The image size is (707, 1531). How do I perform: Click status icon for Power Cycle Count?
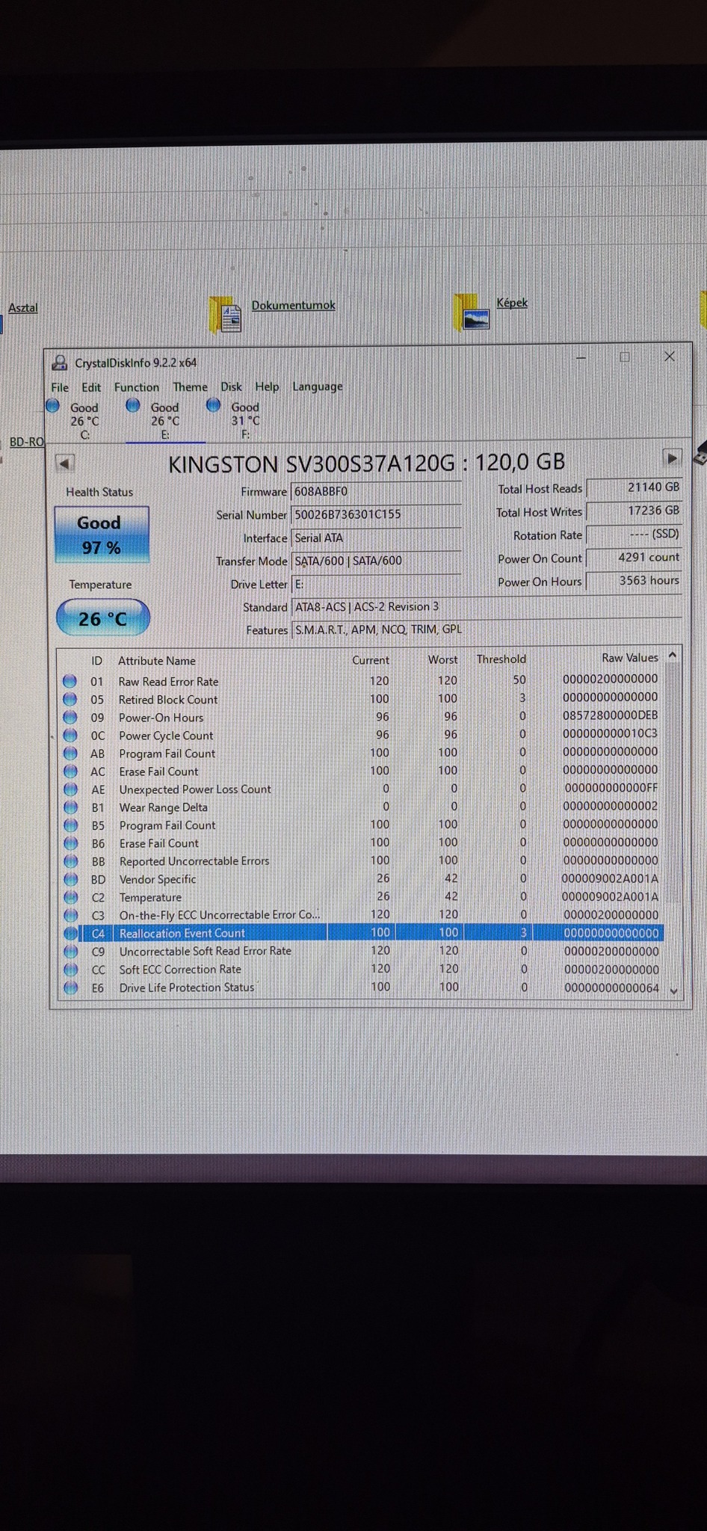[70, 735]
